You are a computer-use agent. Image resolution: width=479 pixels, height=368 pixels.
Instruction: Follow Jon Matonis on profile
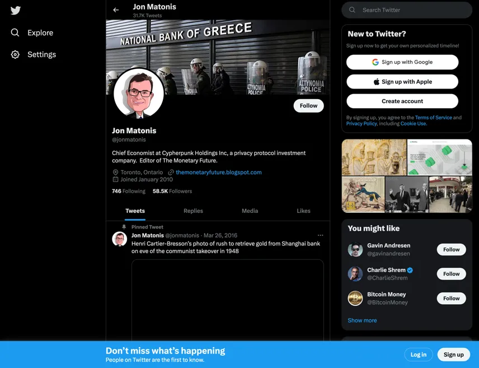tap(308, 105)
